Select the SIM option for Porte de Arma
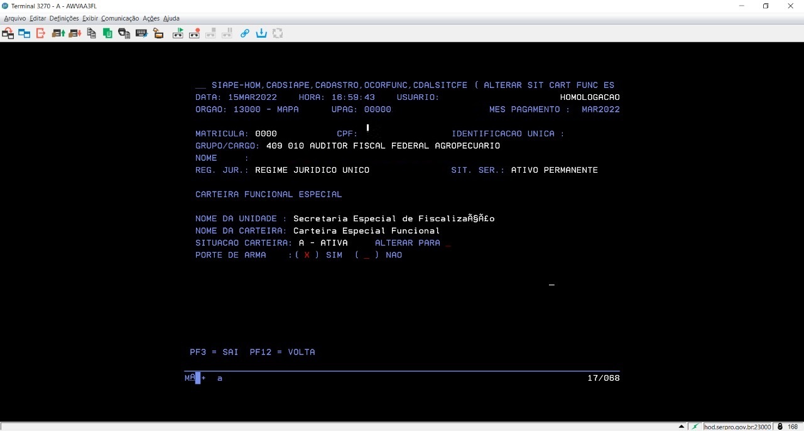 (x=307, y=255)
